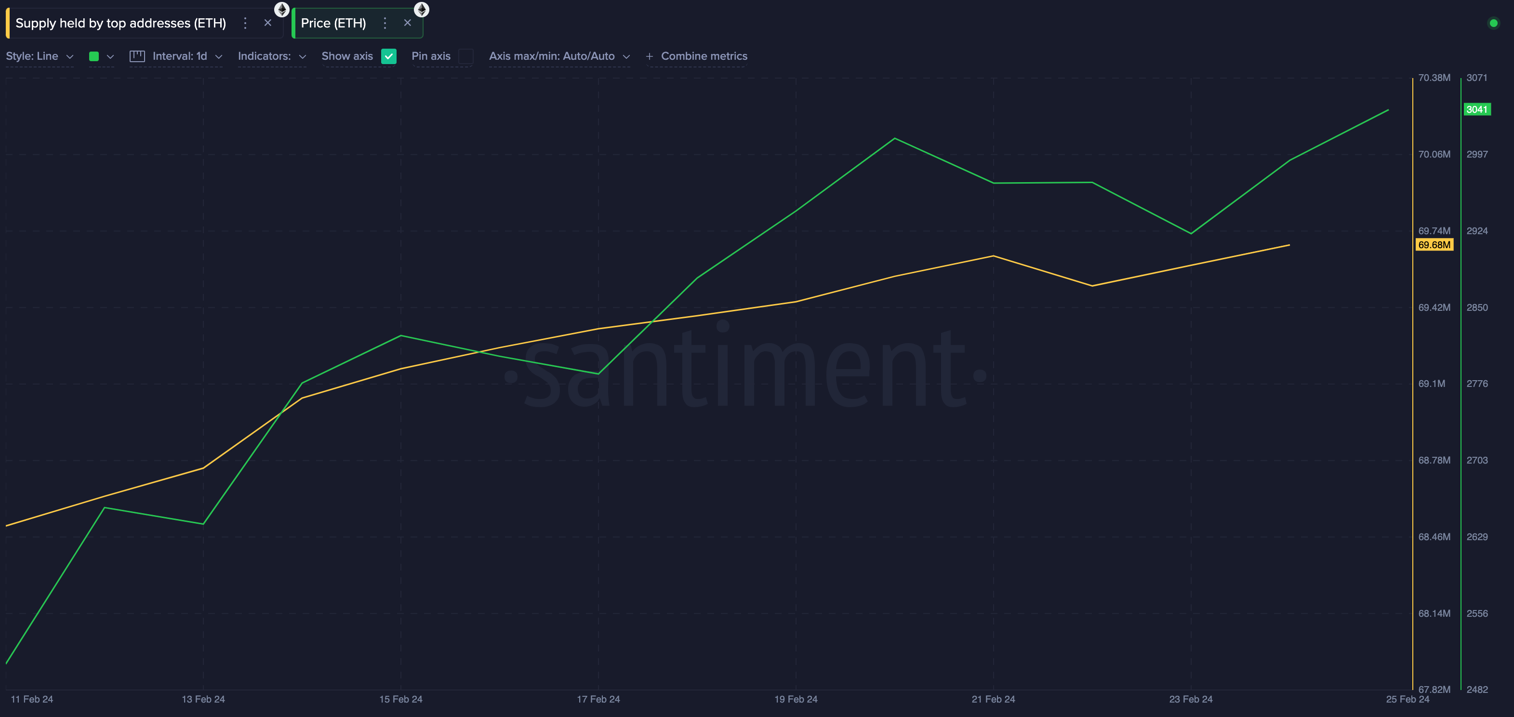Open the Indicators dropdown
Image resolution: width=1514 pixels, height=717 pixels.
point(272,56)
